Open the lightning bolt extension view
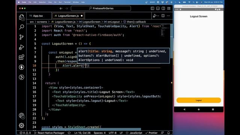The width and height of the screenshot is (240, 135). click(22, 67)
